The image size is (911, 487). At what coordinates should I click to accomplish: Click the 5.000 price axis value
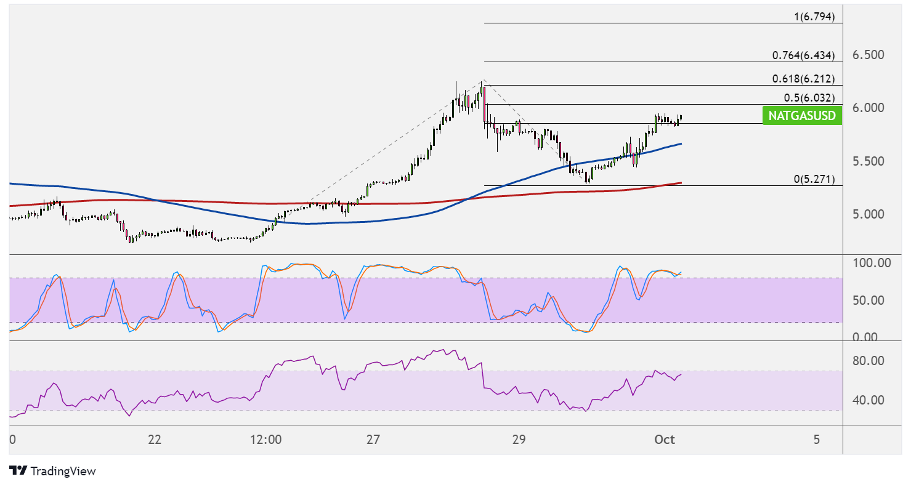pyautogui.click(x=867, y=214)
